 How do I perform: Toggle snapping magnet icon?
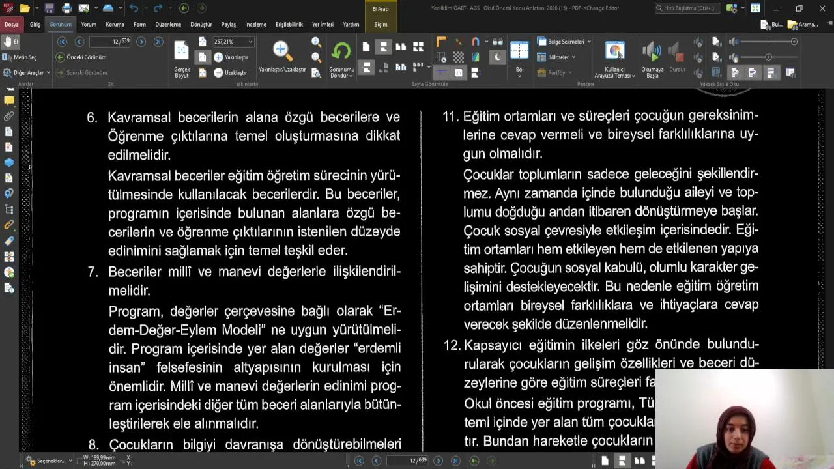476,42
